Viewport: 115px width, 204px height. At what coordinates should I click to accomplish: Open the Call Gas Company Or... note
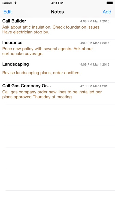click(x=57, y=93)
